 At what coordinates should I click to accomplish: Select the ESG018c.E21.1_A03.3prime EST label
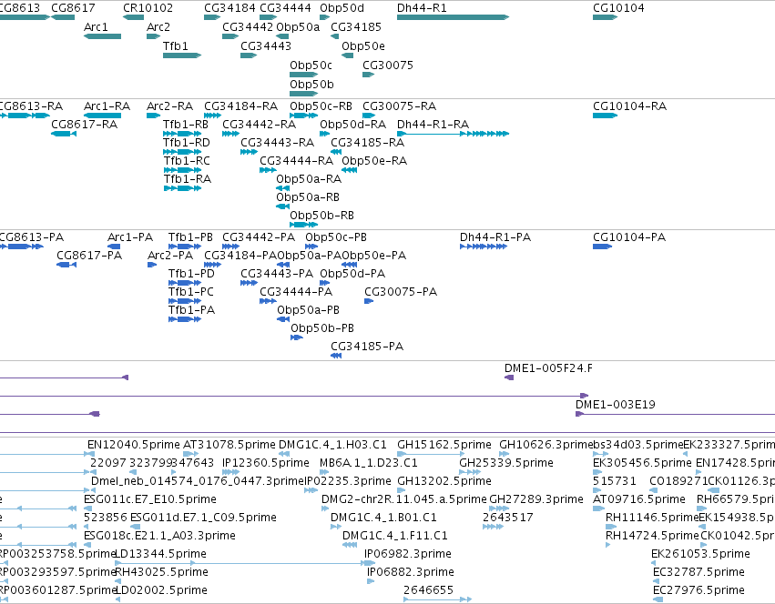(159, 536)
